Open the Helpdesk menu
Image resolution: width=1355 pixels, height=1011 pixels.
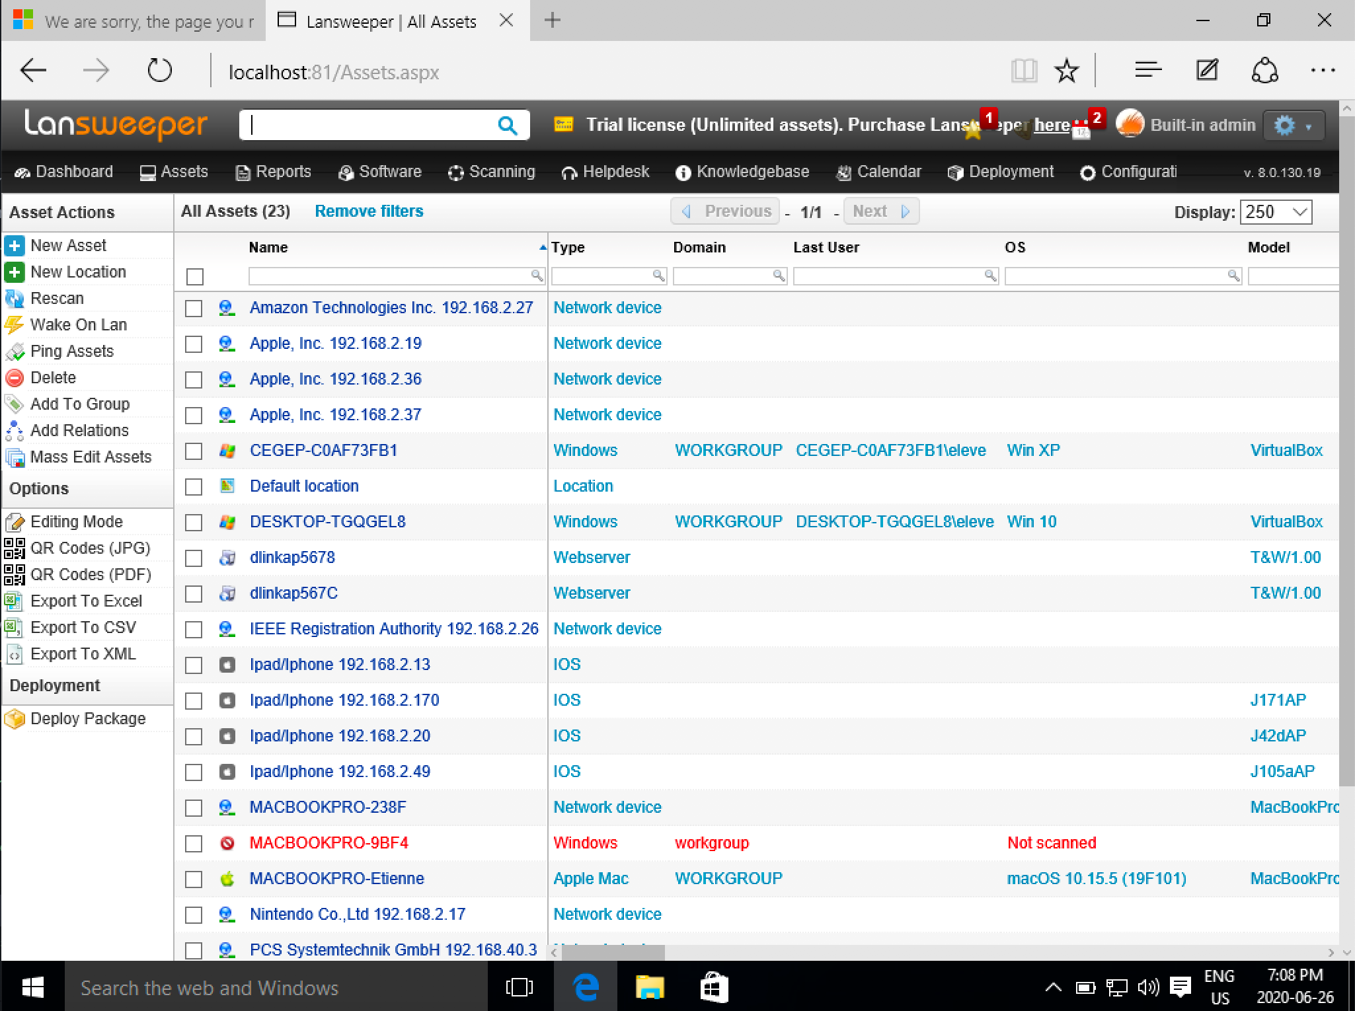605,172
